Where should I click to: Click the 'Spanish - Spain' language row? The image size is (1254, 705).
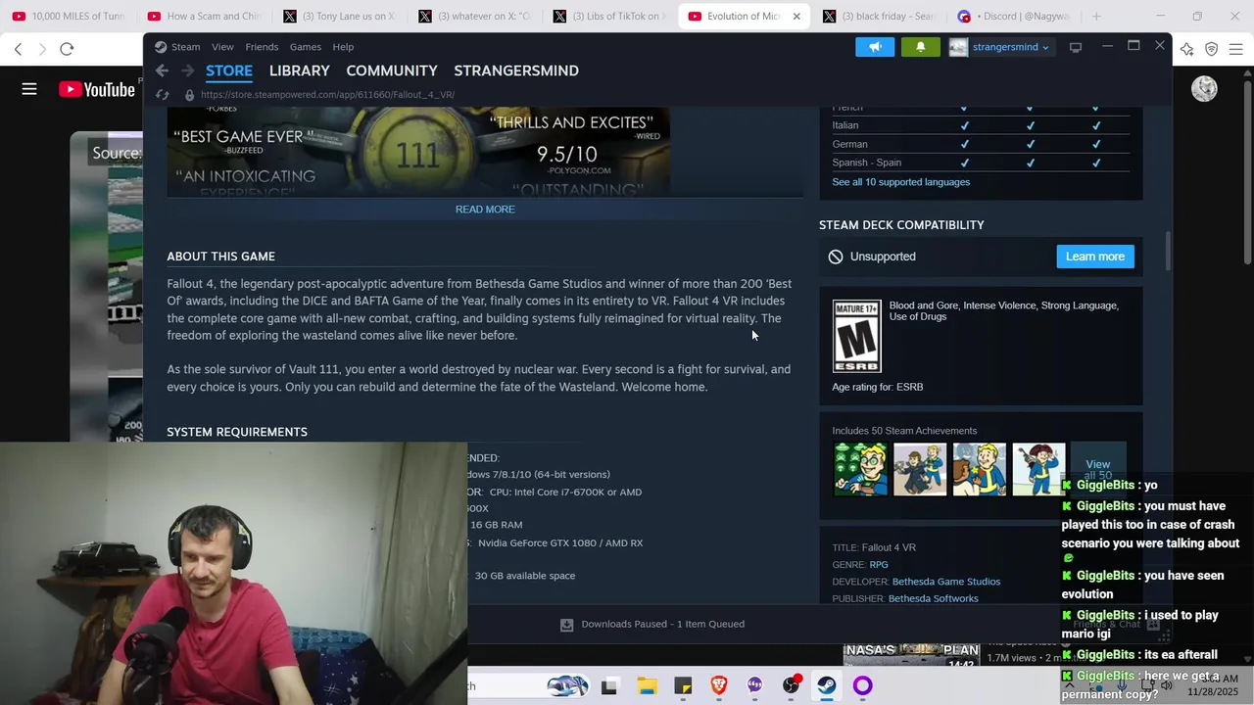click(981, 163)
